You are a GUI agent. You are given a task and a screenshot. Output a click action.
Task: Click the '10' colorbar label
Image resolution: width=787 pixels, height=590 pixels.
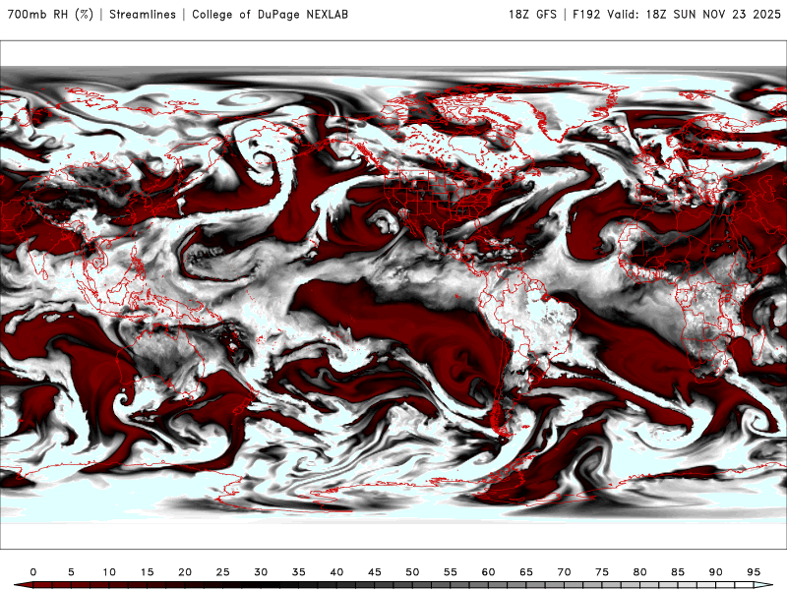pyautogui.click(x=109, y=572)
